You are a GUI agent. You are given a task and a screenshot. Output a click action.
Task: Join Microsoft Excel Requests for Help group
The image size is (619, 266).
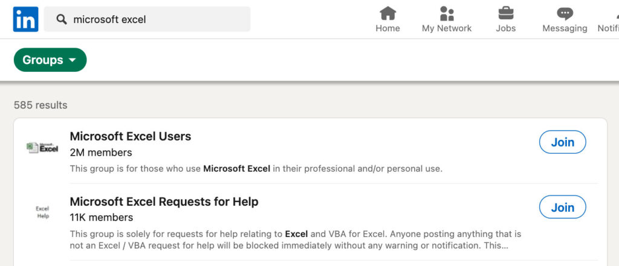click(562, 207)
